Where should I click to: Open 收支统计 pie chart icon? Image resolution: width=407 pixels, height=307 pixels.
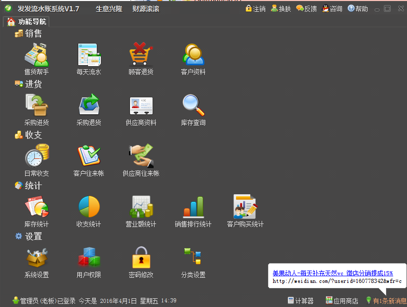tap(89, 207)
